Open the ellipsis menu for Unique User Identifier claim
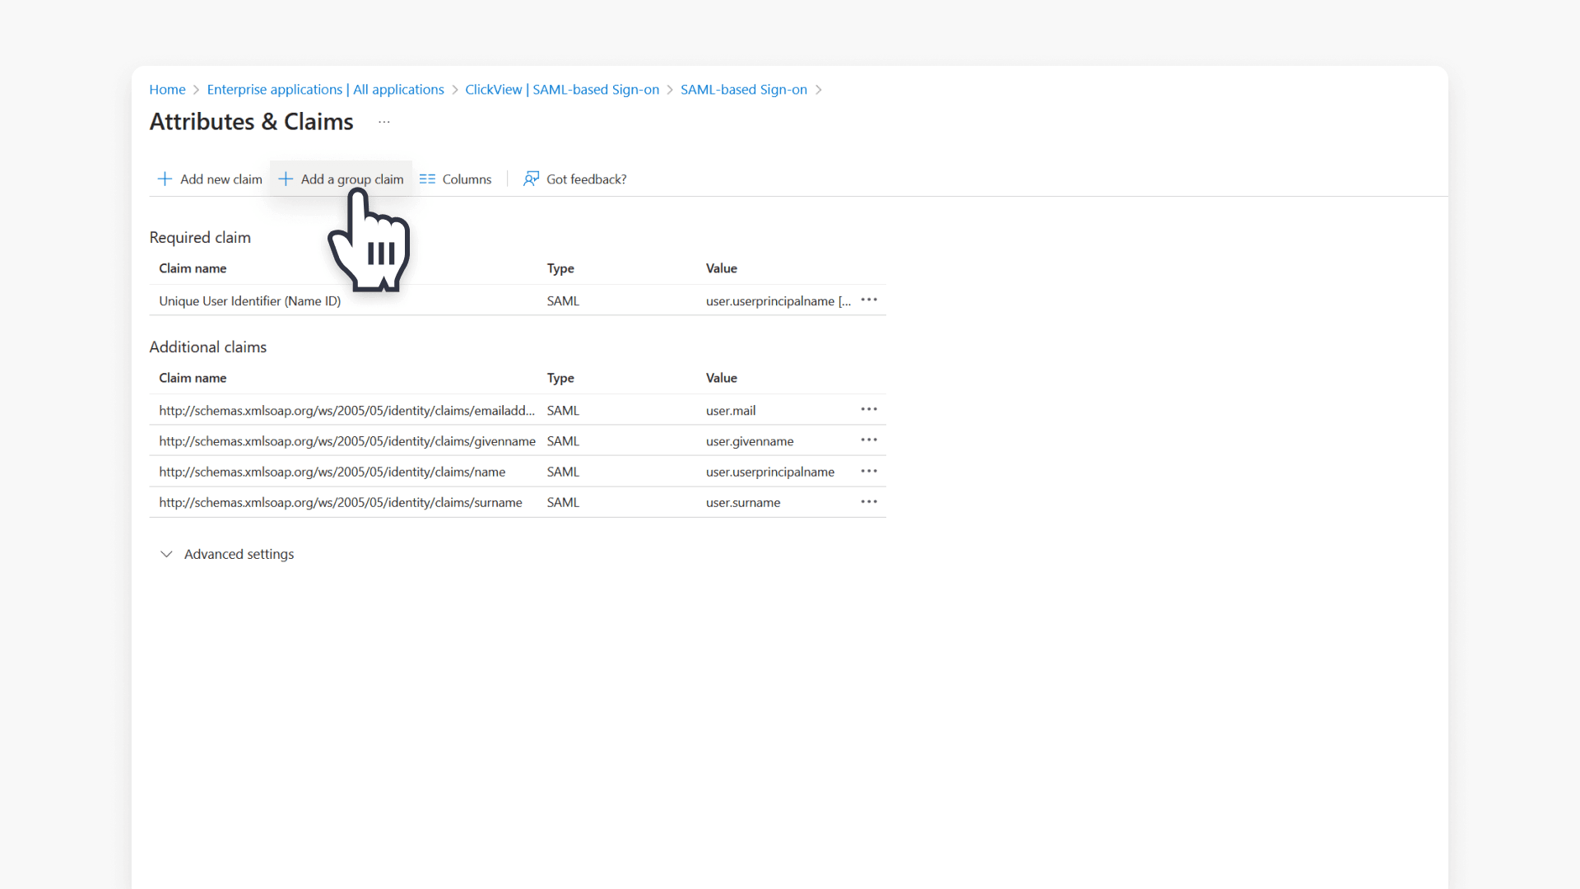 (x=869, y=300)
